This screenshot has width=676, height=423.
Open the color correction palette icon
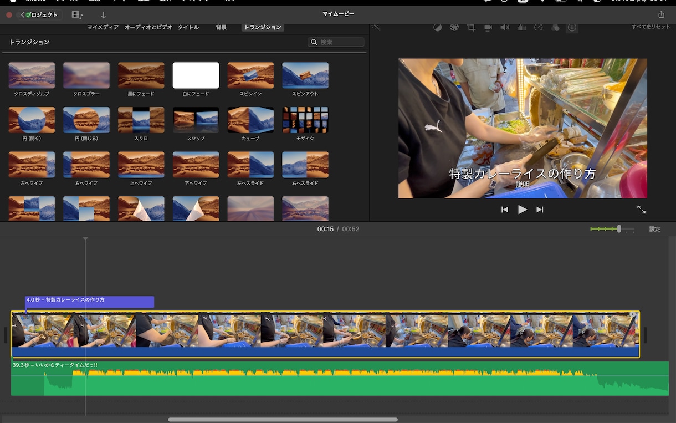click(x=454, y=27)
